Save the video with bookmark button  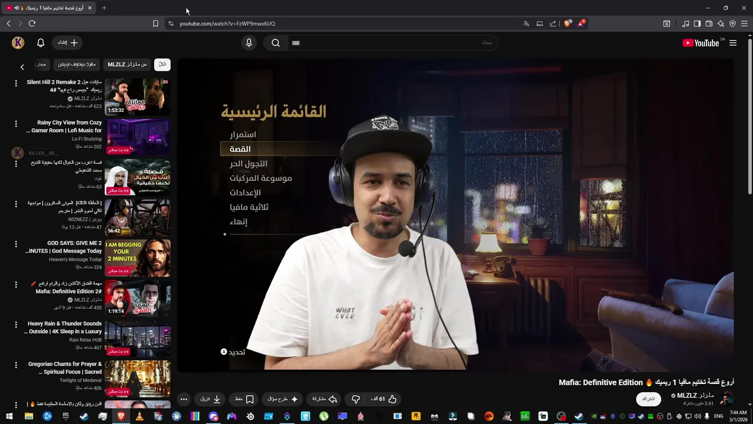pos(244,399)
